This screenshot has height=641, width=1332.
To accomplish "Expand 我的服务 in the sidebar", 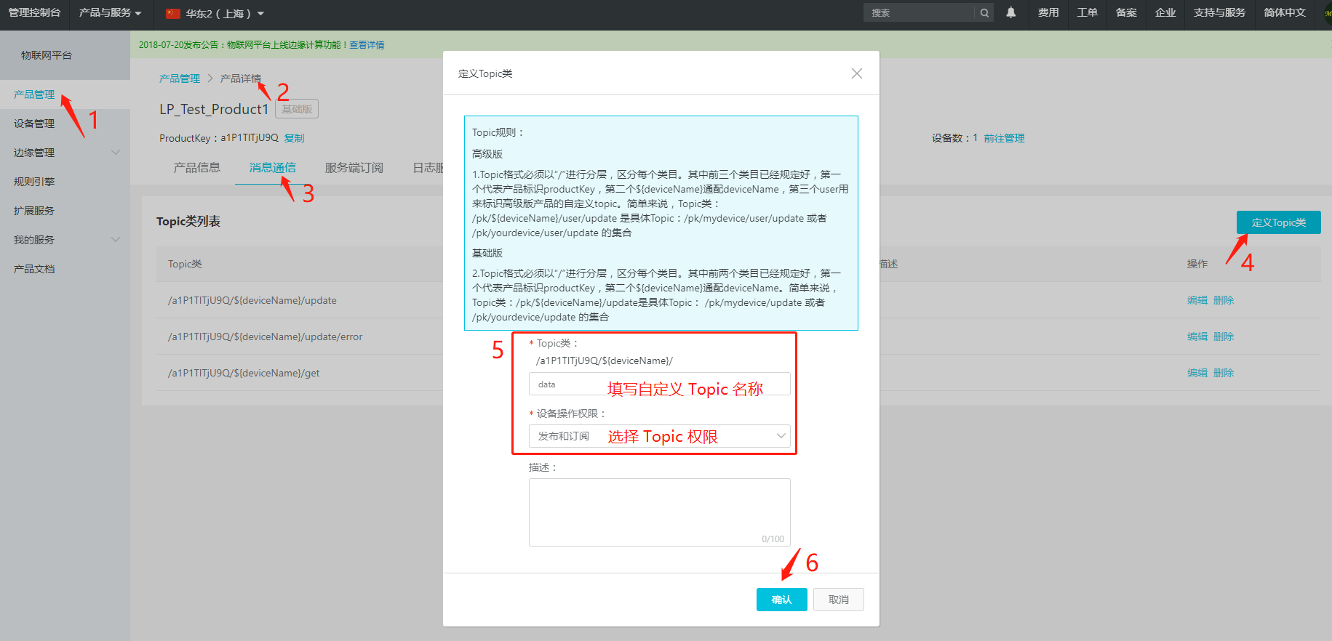I will coord(65,240).
